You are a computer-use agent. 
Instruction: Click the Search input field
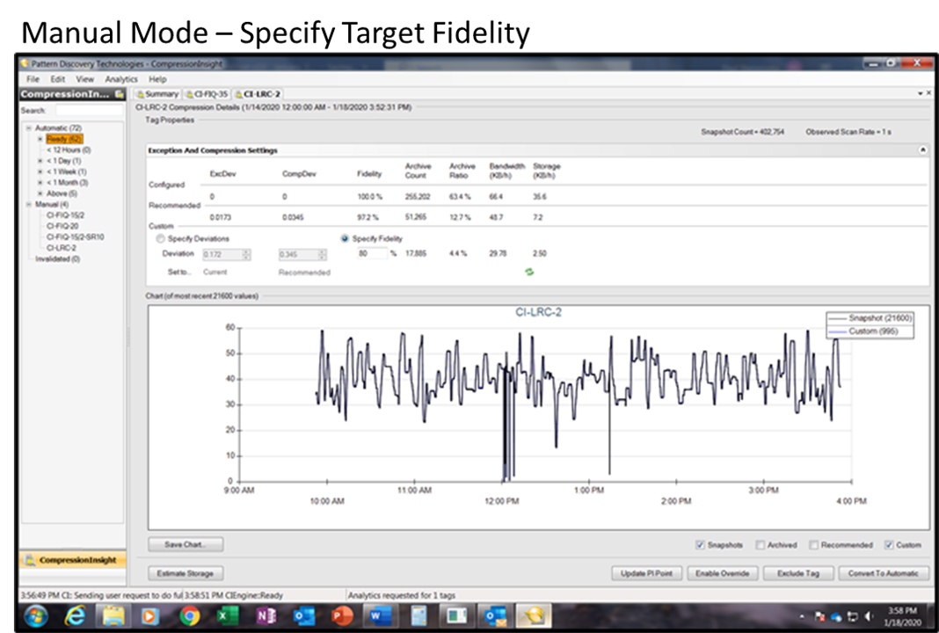[89, 110]
